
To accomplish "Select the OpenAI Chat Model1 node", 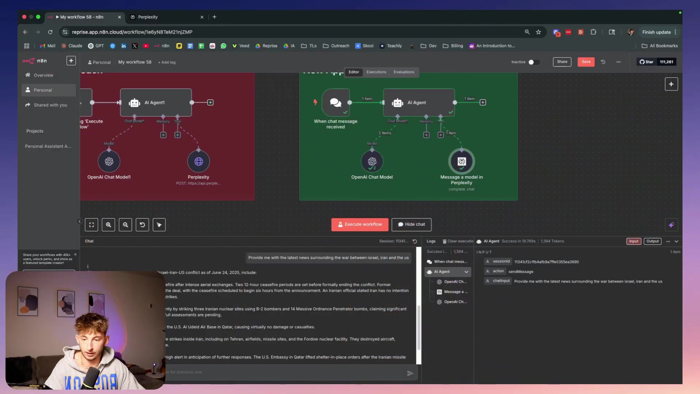I will 109,162.
